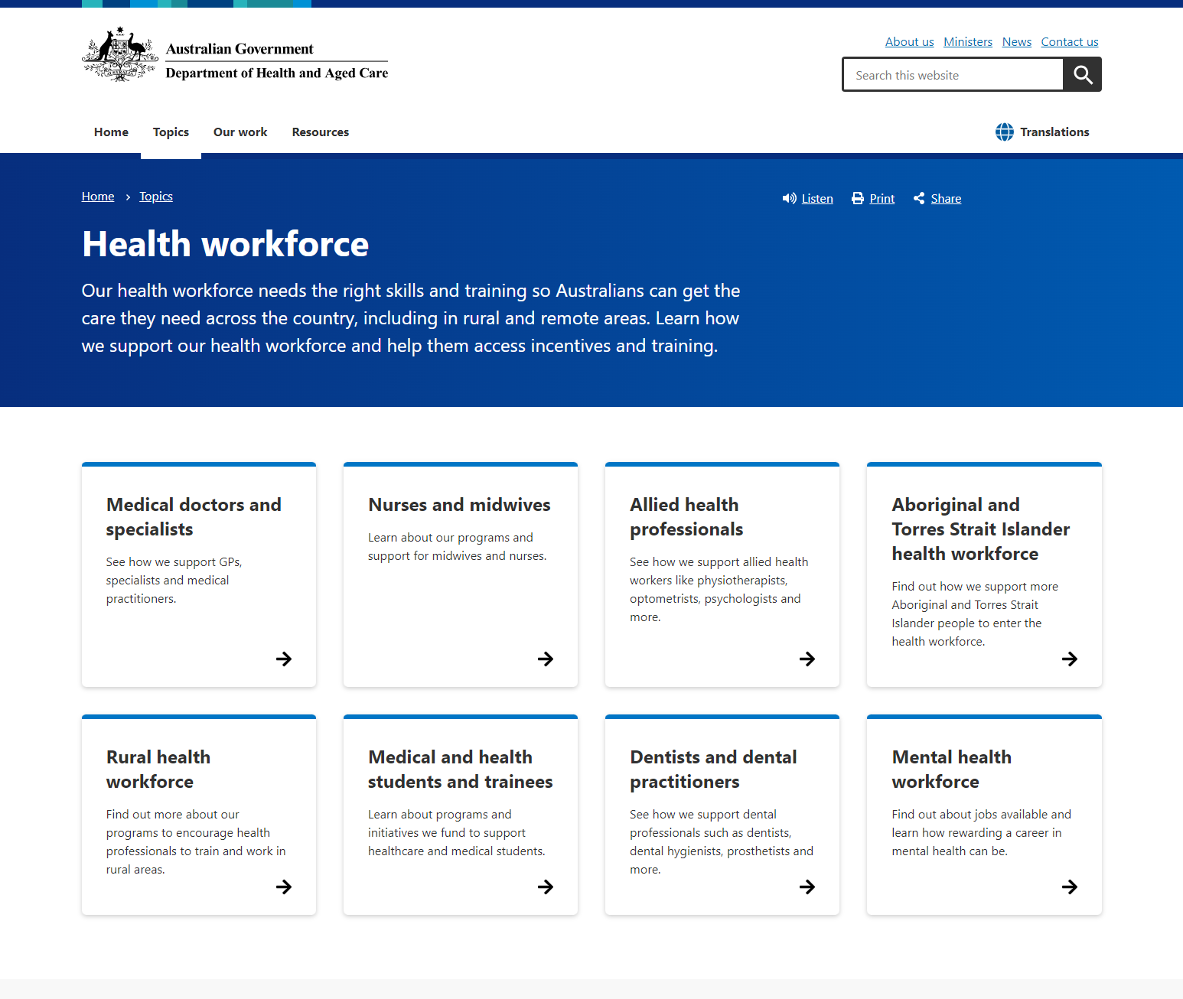Open the Aboriginal and Torres Strait Islander card arrow
The image size is (1183, 999).
(x=1069, y=659)
